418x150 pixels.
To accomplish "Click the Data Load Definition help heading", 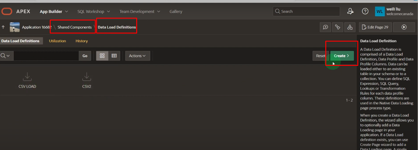I will tap(378, 41).
